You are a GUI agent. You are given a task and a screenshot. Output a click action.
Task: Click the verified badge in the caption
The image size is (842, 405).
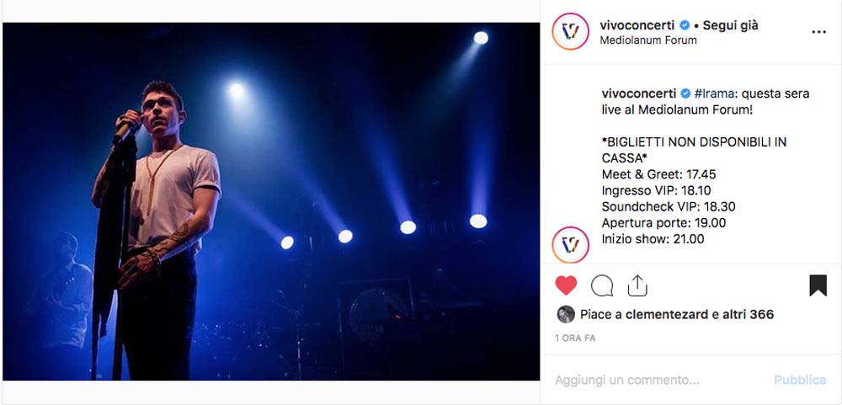click(685, 93)
